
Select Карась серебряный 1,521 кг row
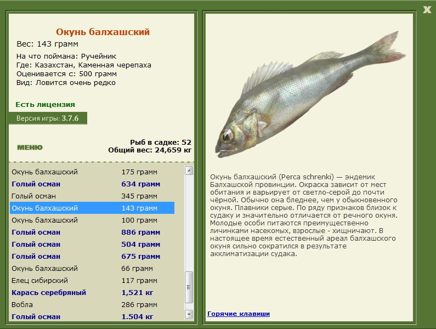[92, 292]
